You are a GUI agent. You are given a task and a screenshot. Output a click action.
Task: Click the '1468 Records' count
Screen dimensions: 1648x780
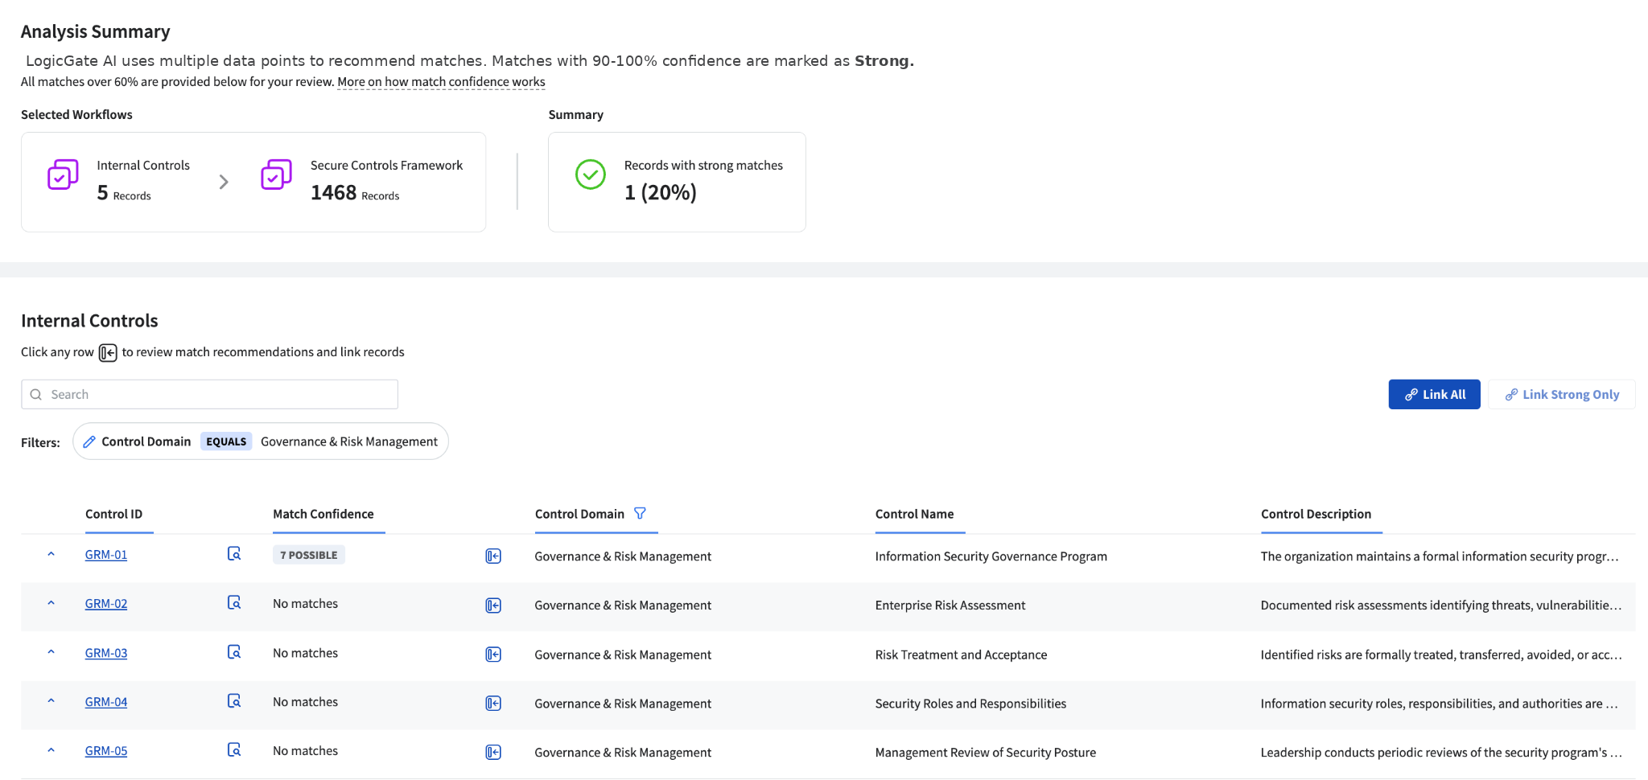(355, 193)
